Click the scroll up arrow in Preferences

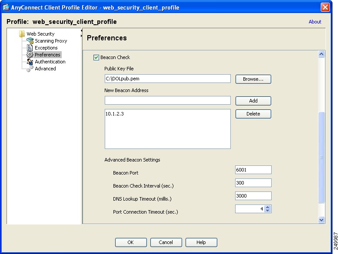(322, 54)
